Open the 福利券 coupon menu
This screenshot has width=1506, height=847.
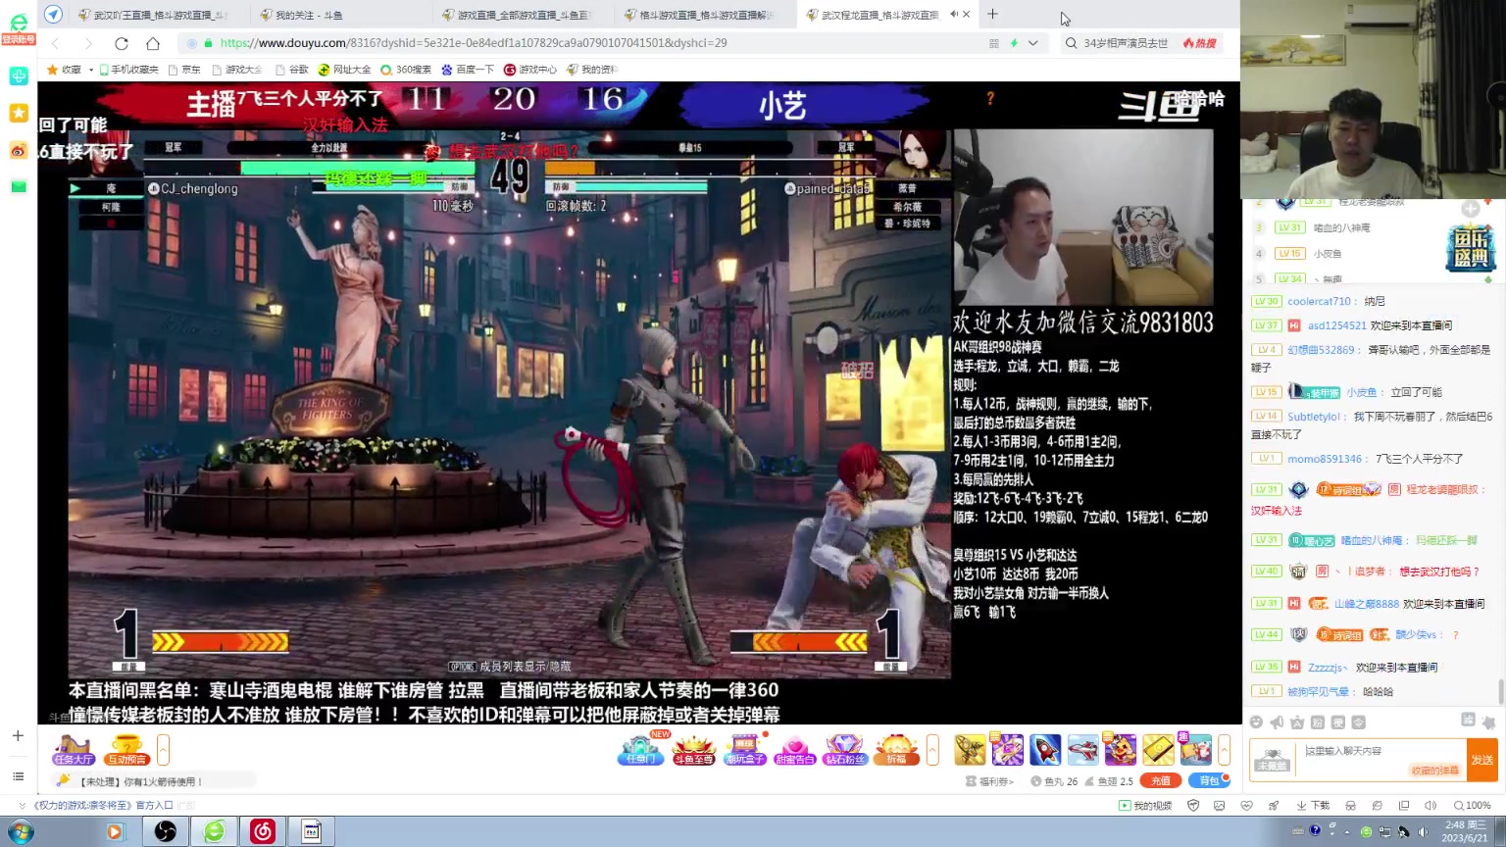click(989, 781)
